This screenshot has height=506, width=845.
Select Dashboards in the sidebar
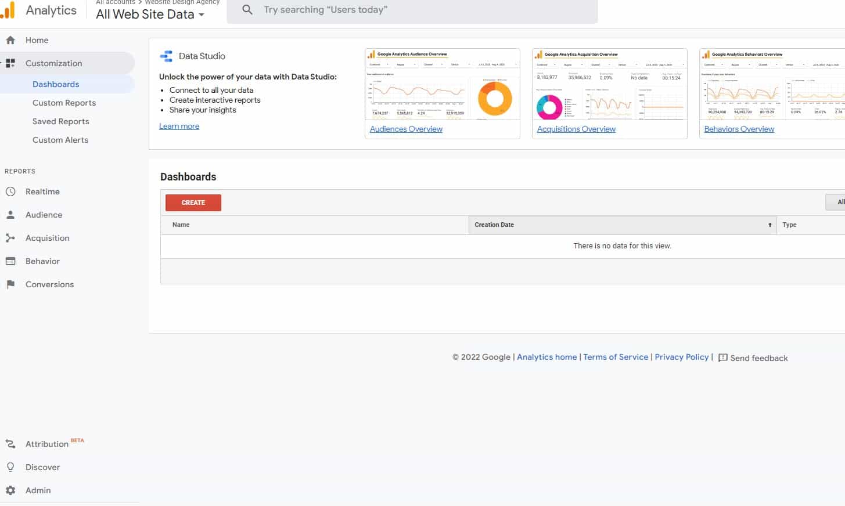tap(56, 84)
